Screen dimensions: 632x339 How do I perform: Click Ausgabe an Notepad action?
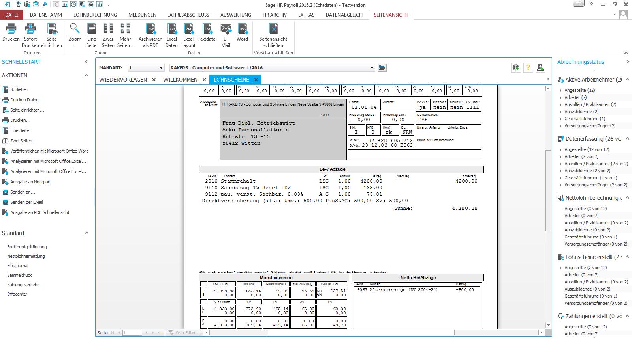[30, 182]
